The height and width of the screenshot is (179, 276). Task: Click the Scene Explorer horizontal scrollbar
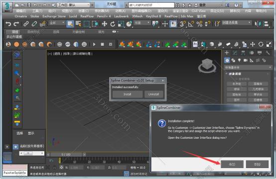tap(32, 153)
